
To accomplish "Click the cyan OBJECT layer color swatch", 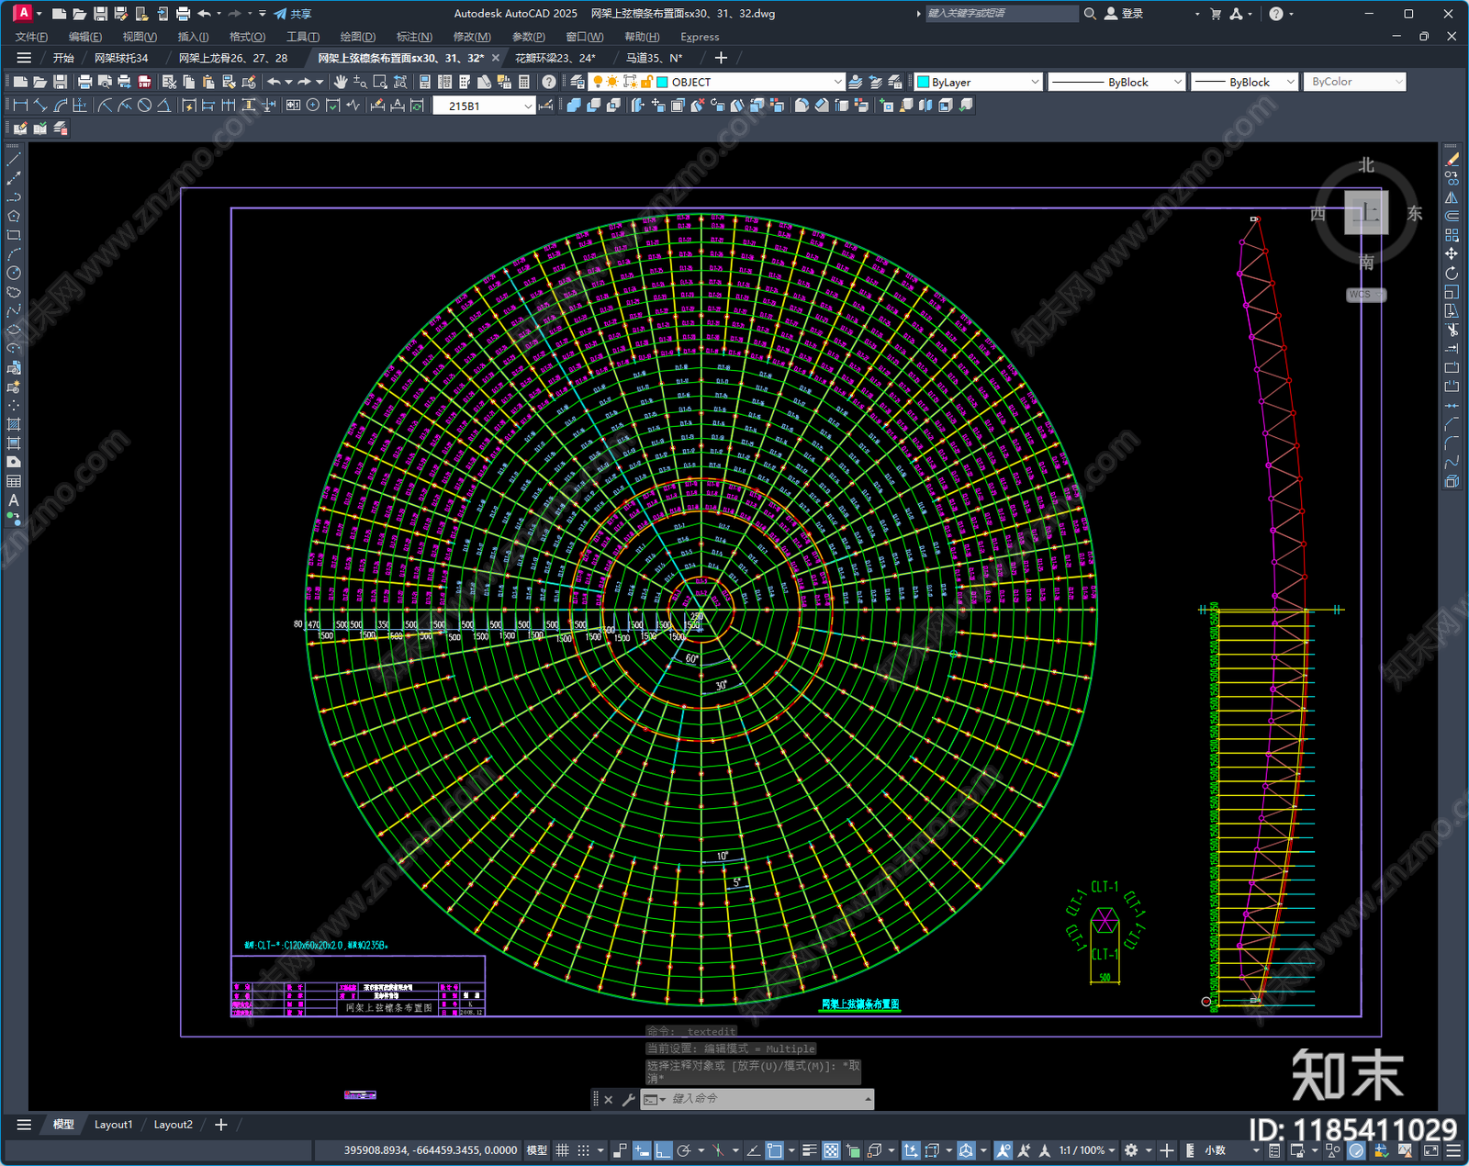I will [x=662, y=82].
